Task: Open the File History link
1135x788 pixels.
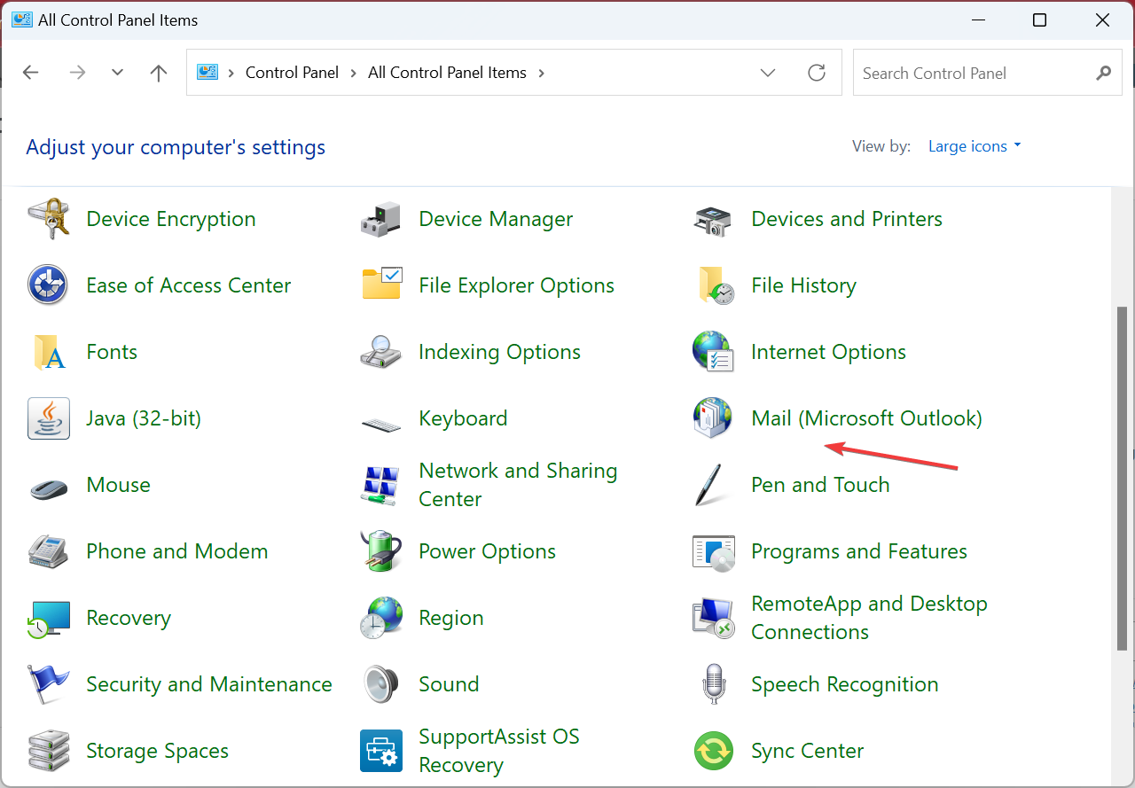Action: coord(803,285)
